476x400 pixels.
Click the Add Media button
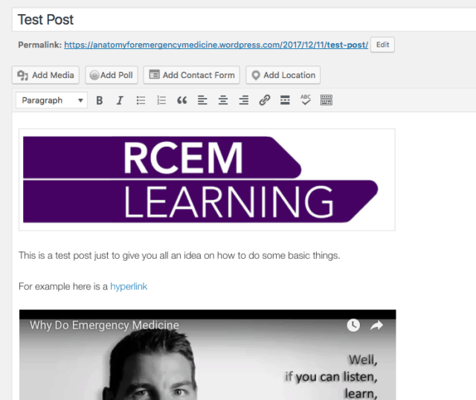(x=45, y=75)
